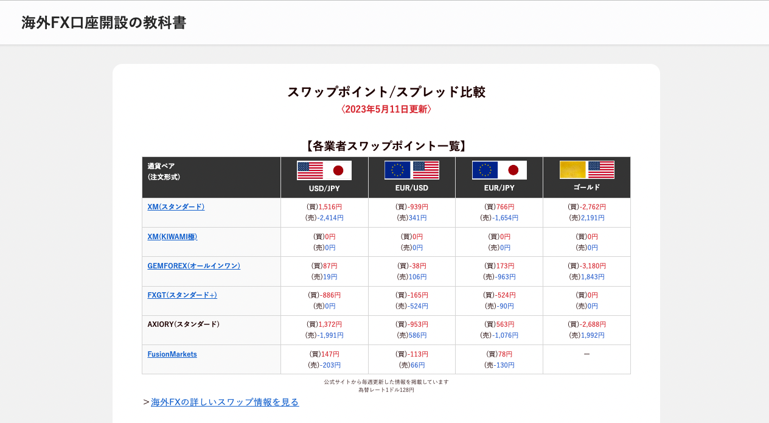Click the EU flag in the EUR/USD column header
769x423 pixels.
tap(398, 170)
